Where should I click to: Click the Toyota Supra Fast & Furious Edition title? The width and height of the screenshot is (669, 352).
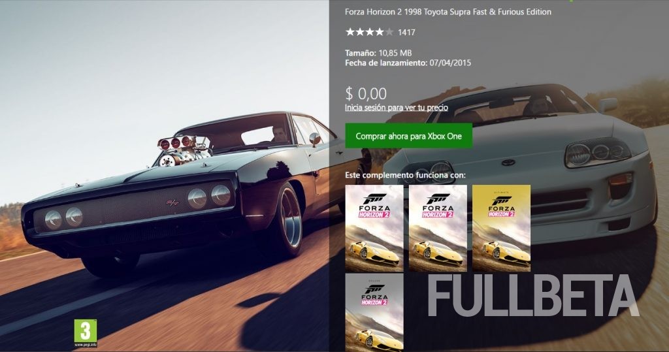coord(448,12)
